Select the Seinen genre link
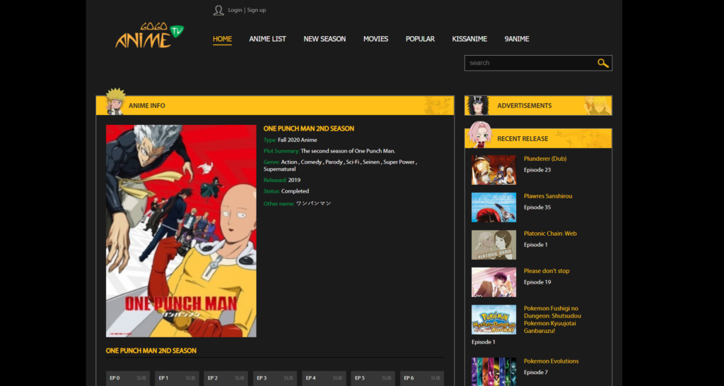The height and width of the screenshot is (386, 724). pos(371,162)
